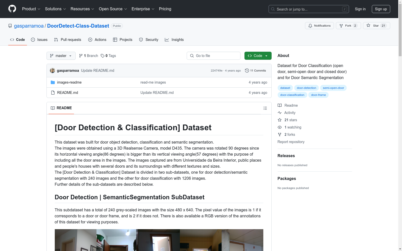Click the Go to file search field
This screenshot has height=251, width=402.
213,56
